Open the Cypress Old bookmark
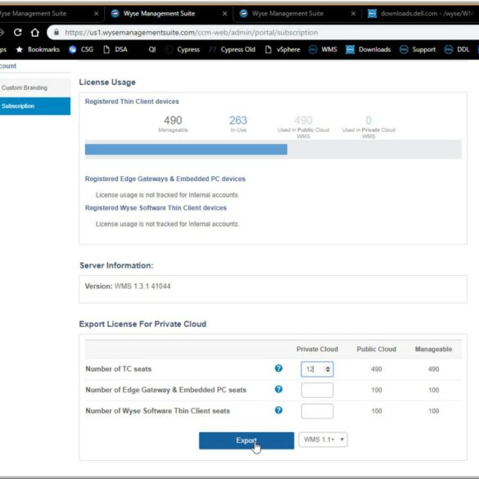479x479 pixels. click(x=232, y=49)
